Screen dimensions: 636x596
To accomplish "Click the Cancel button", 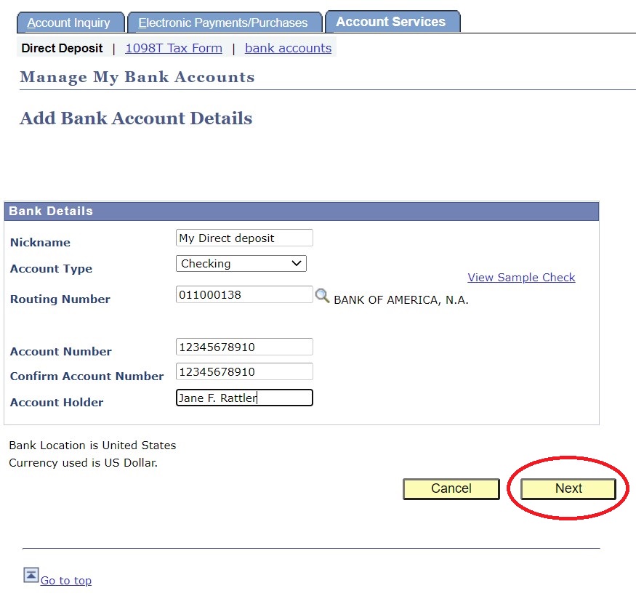I will pos(451,488).
